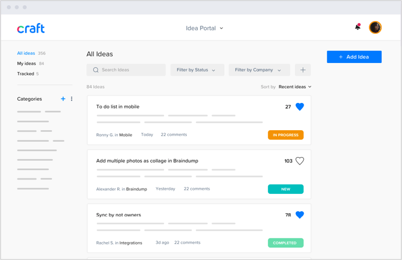This screenshot has width=402, height=260.
Task: Open the user profile avatar
Action: tap(375, 27)
